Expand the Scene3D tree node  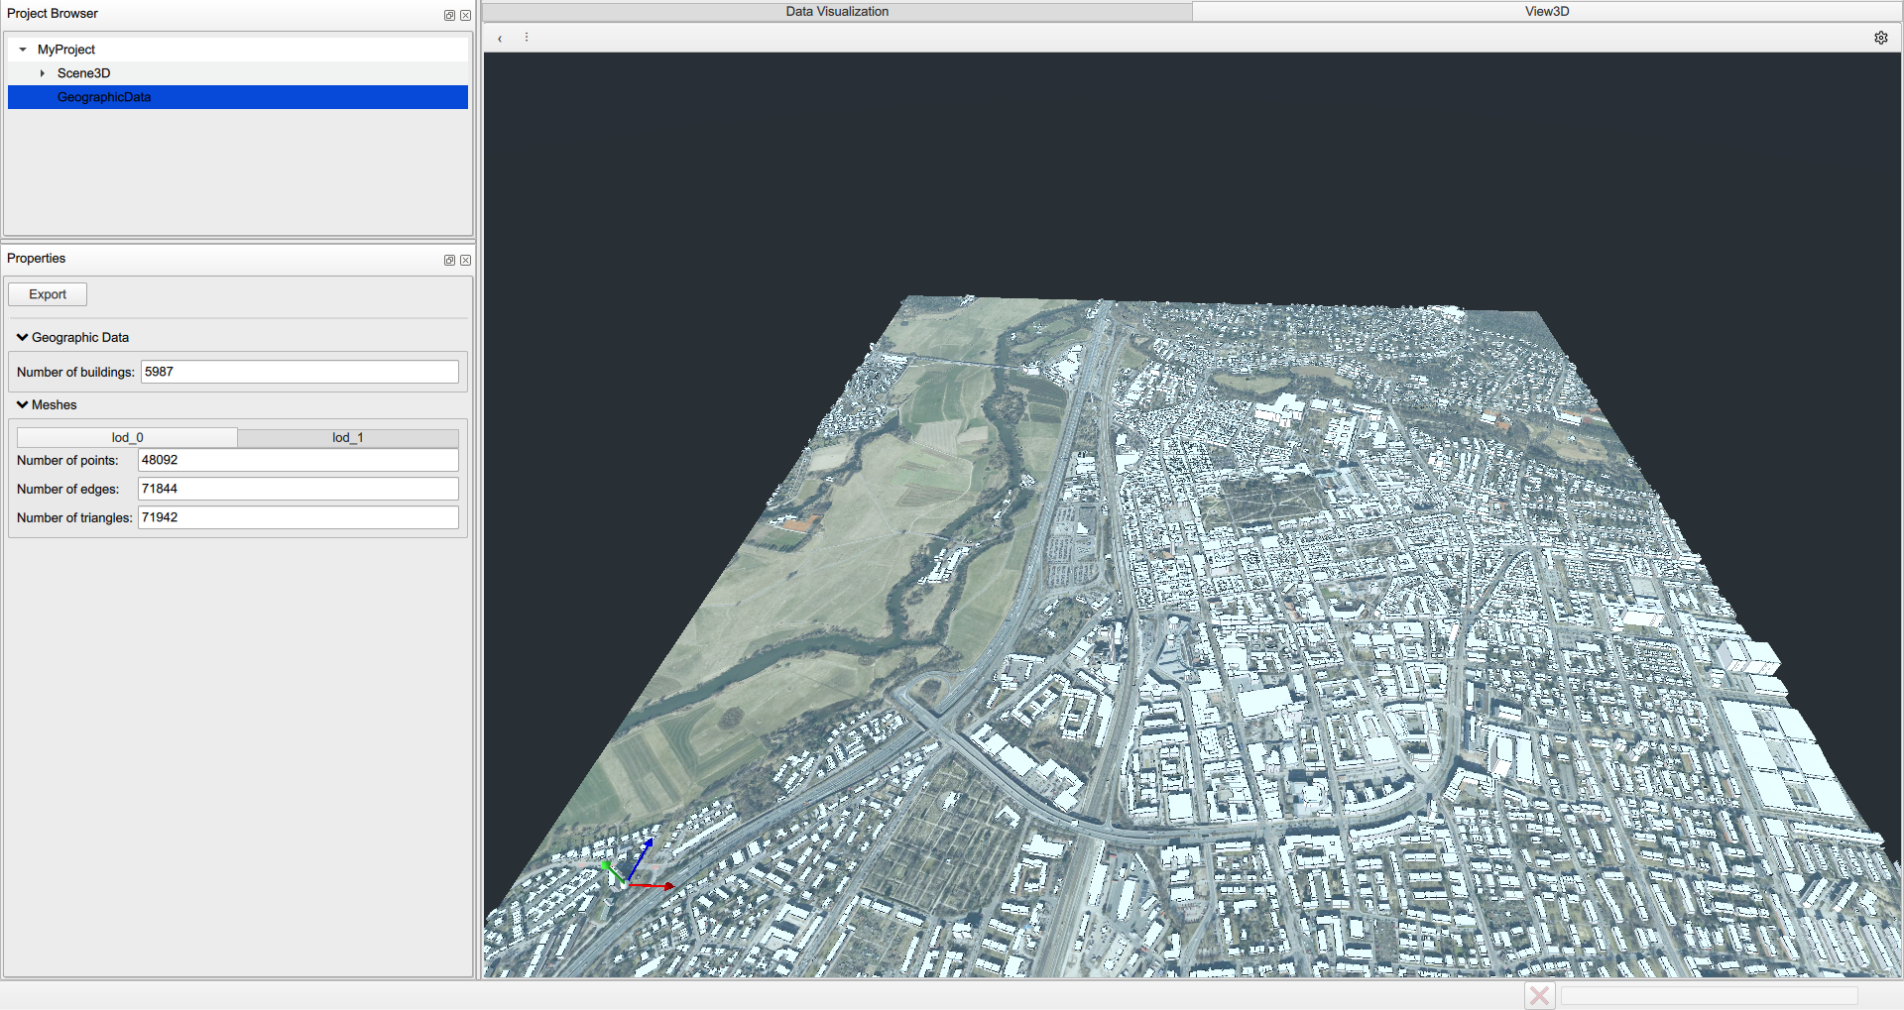click(43, 73)
